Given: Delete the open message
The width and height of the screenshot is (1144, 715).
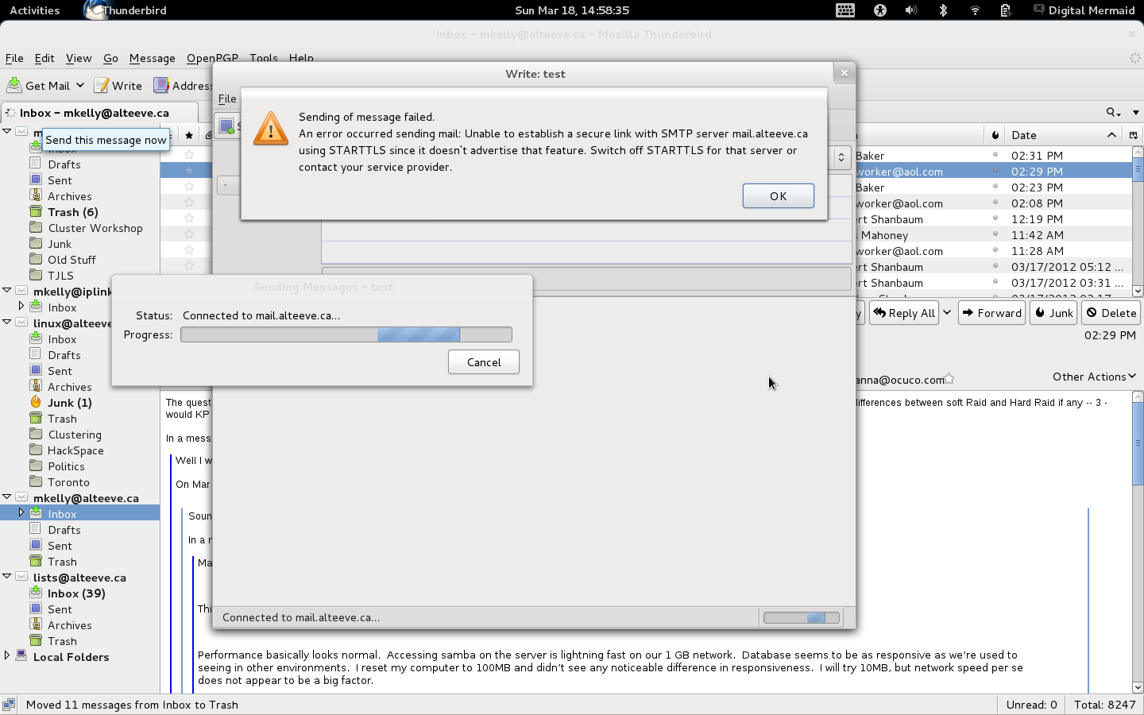Looking at the screenshot, I should (x=1111, y=313).
